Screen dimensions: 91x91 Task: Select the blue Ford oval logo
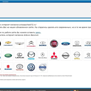[66, 43]
